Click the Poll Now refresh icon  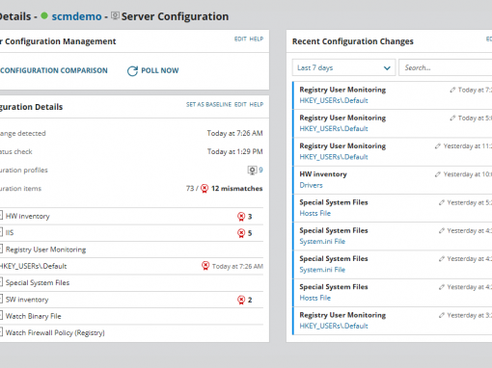tap(132, 70)
